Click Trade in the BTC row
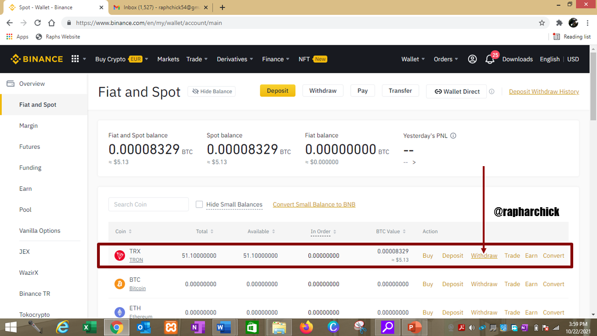The width and height of the screenshot is (597, 336). pyautogui.click(x=512, y=284)
